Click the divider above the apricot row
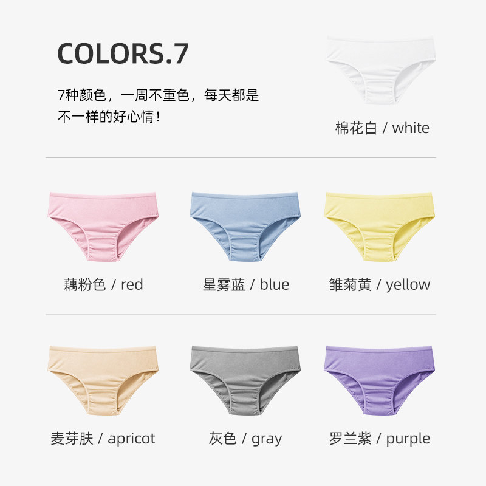This screenshot has width=486, height=486. (241, 315)
